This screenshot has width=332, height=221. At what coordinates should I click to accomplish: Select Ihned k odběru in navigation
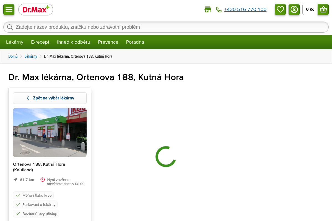tap(74, 42)
